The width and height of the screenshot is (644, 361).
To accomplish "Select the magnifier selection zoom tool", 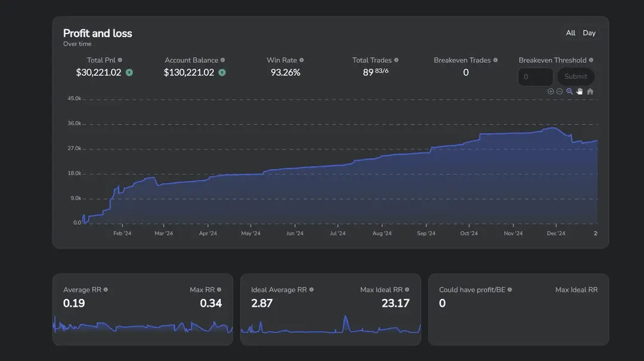I will [569, 92].
